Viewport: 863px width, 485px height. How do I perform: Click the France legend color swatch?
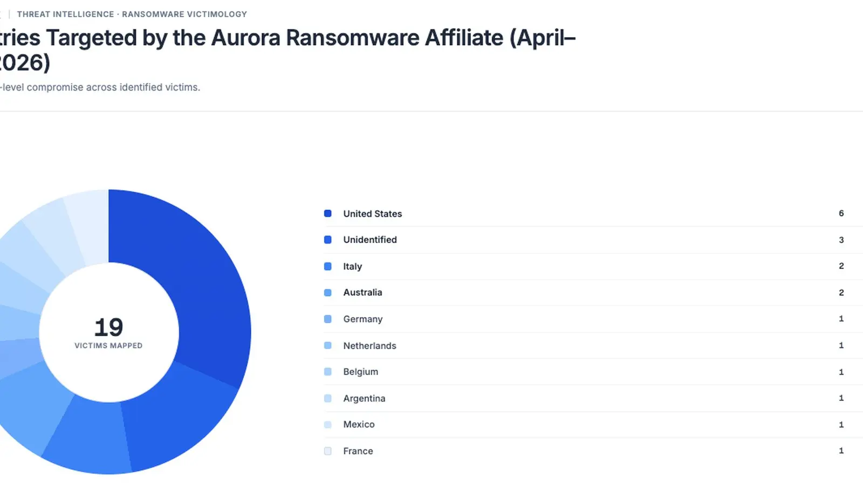click(327, 451)
